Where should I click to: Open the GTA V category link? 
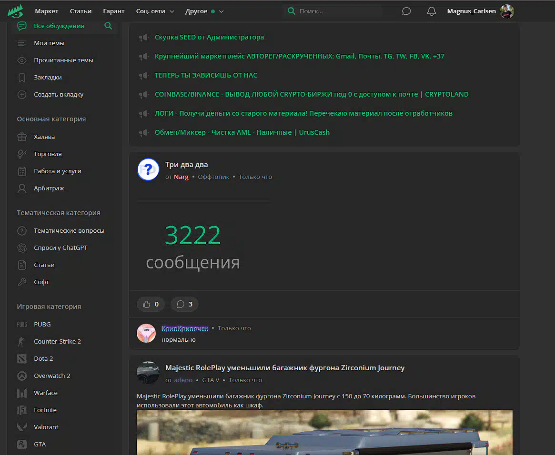tap(211, 380)
